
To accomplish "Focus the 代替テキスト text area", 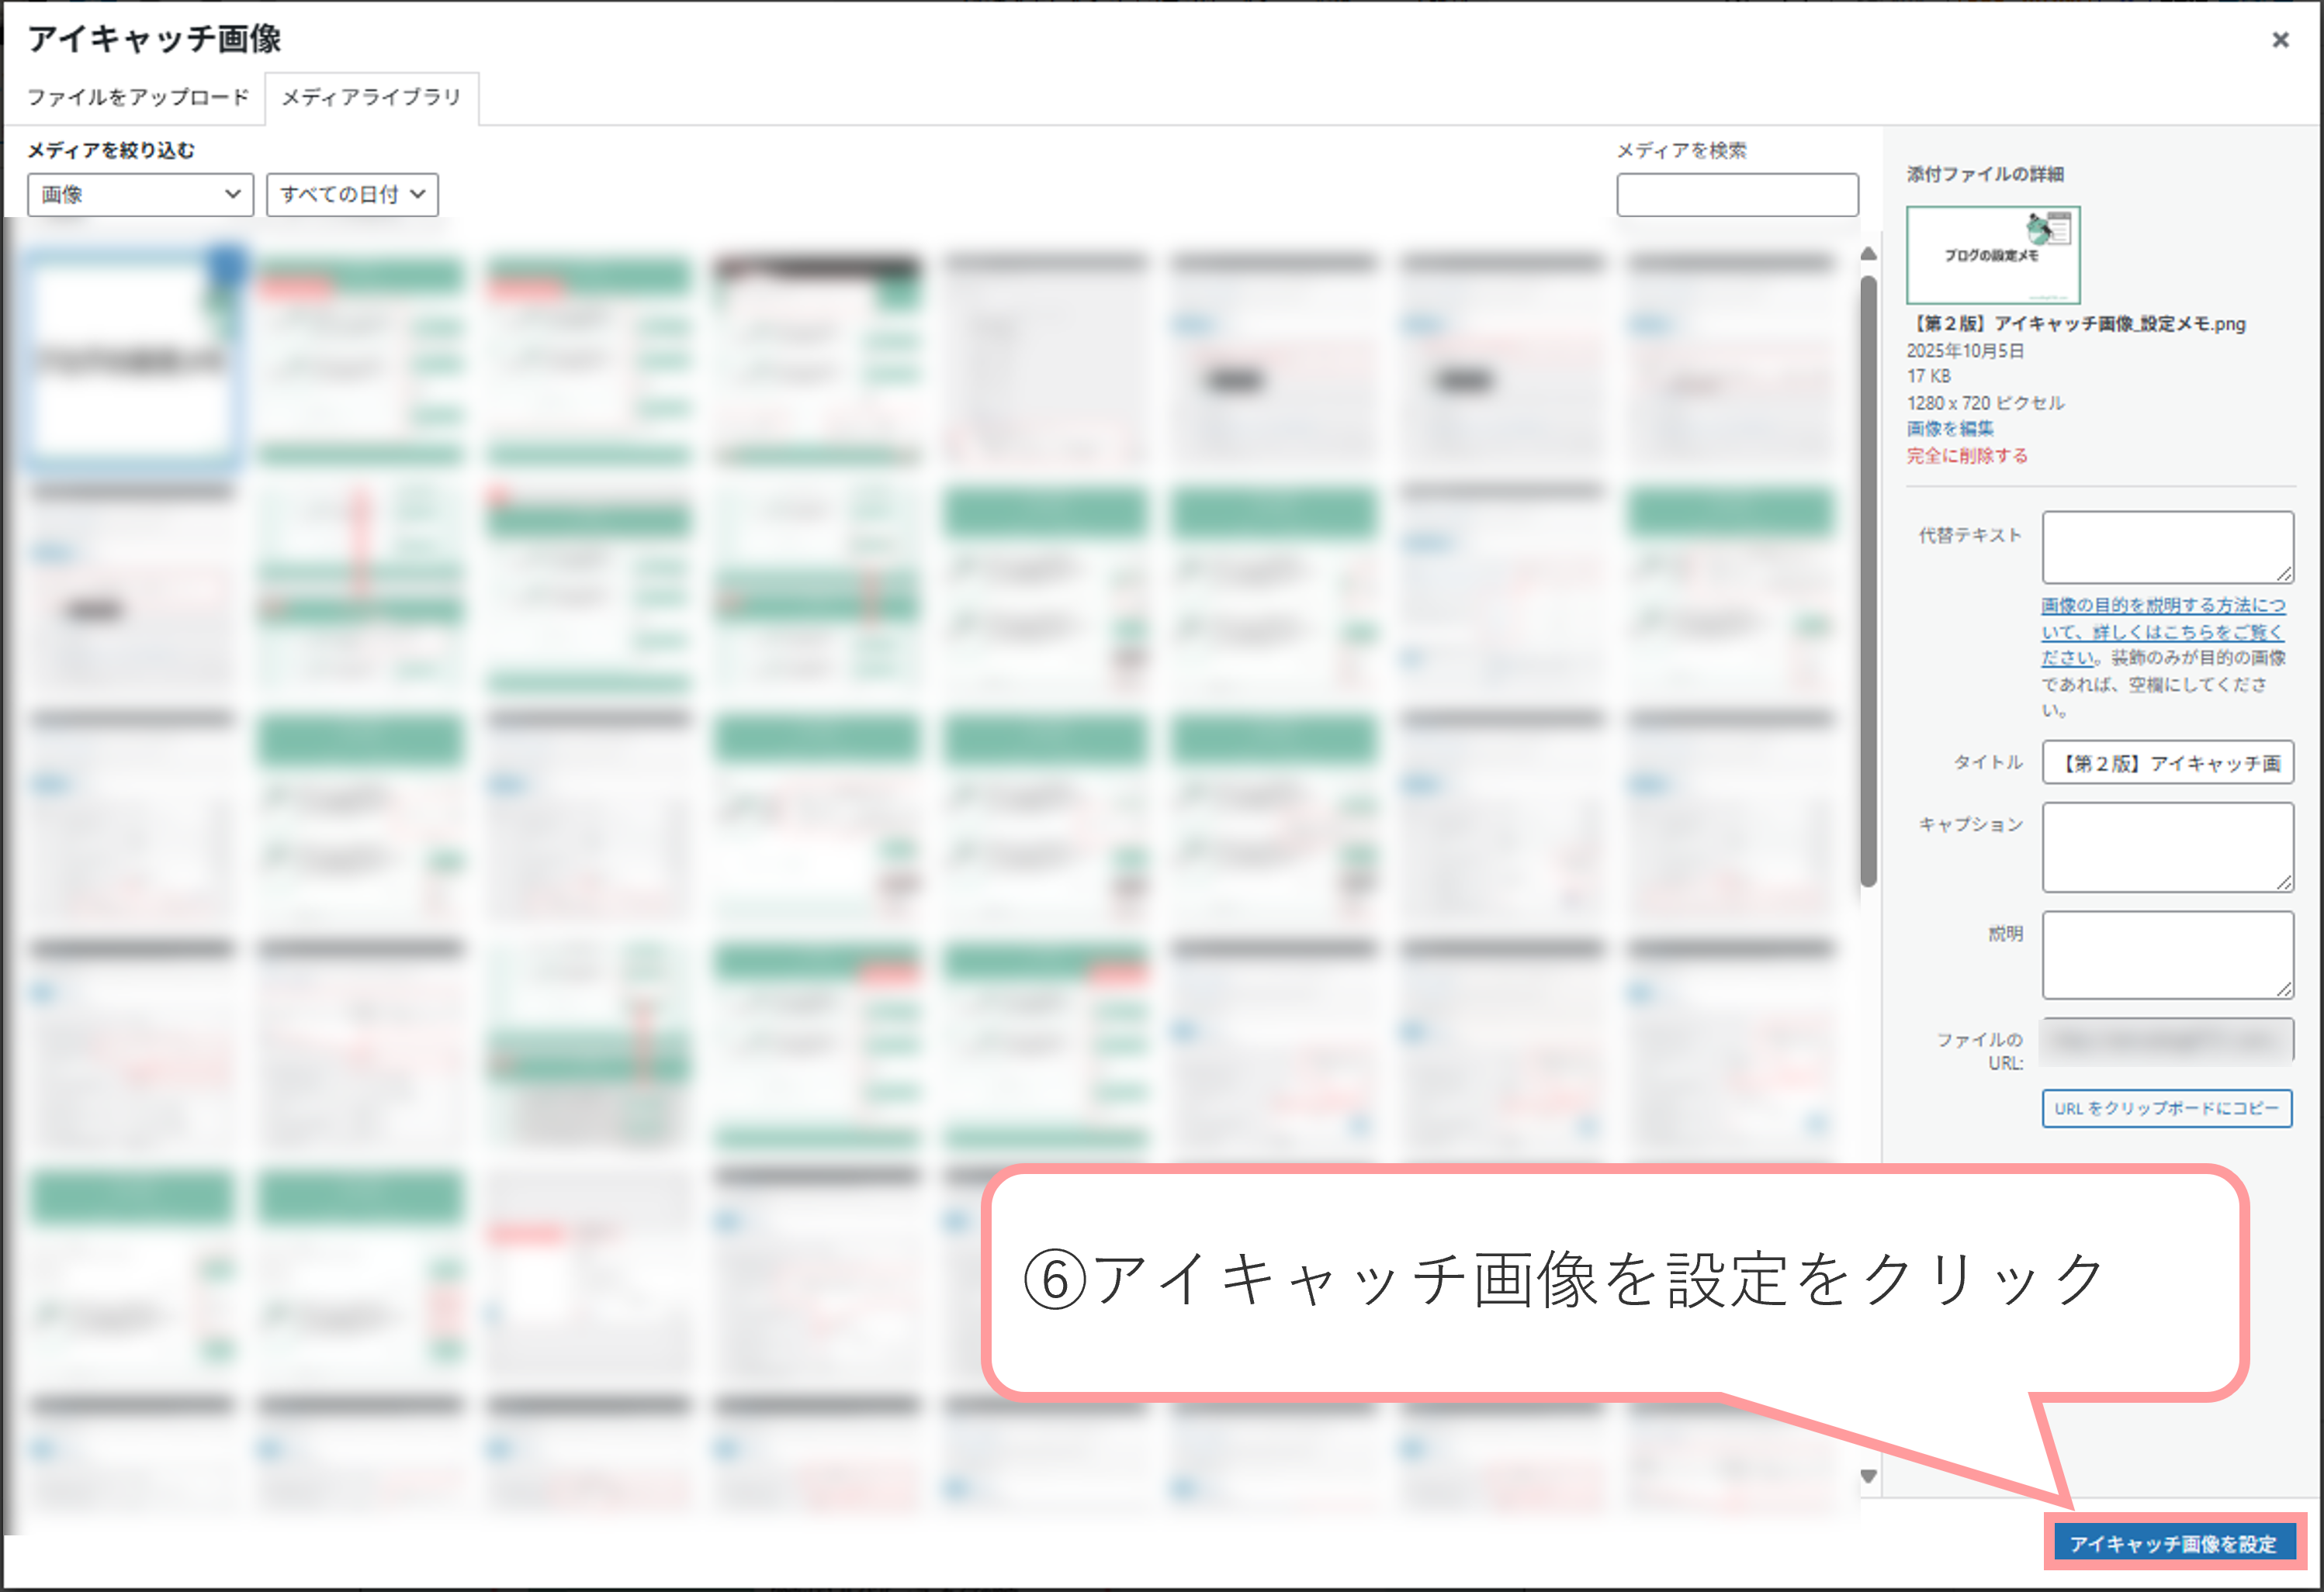I will [2166, 547].
